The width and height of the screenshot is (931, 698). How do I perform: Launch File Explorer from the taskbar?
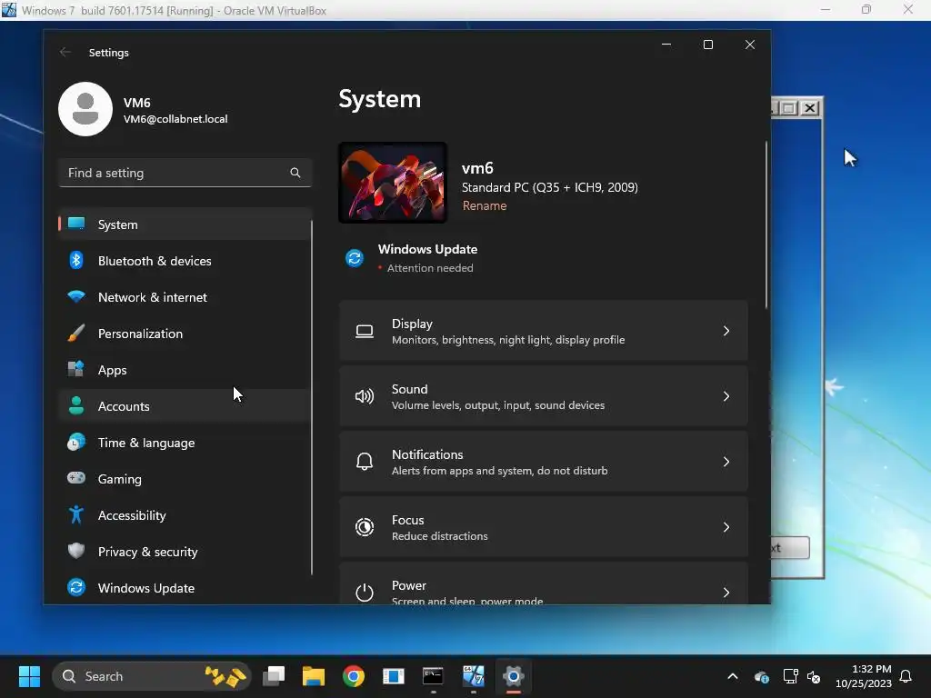(x=314, y=676)
